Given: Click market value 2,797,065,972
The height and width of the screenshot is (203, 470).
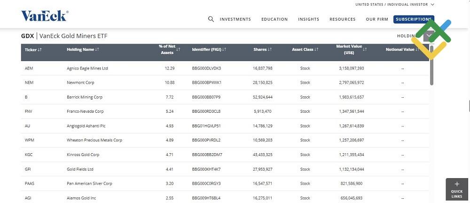Looking at the screenshot, I should click(352, 82).
